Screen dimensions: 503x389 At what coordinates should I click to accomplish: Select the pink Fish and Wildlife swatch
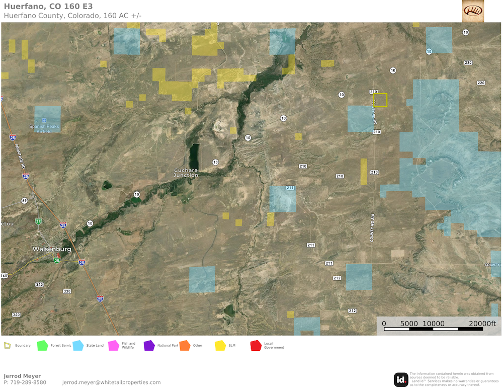[113, 345]
